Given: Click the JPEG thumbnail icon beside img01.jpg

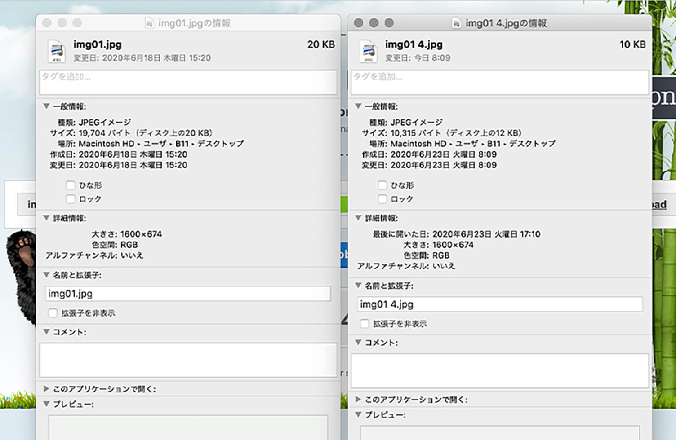Looking at the screenshot, I should tap(56, 51).
